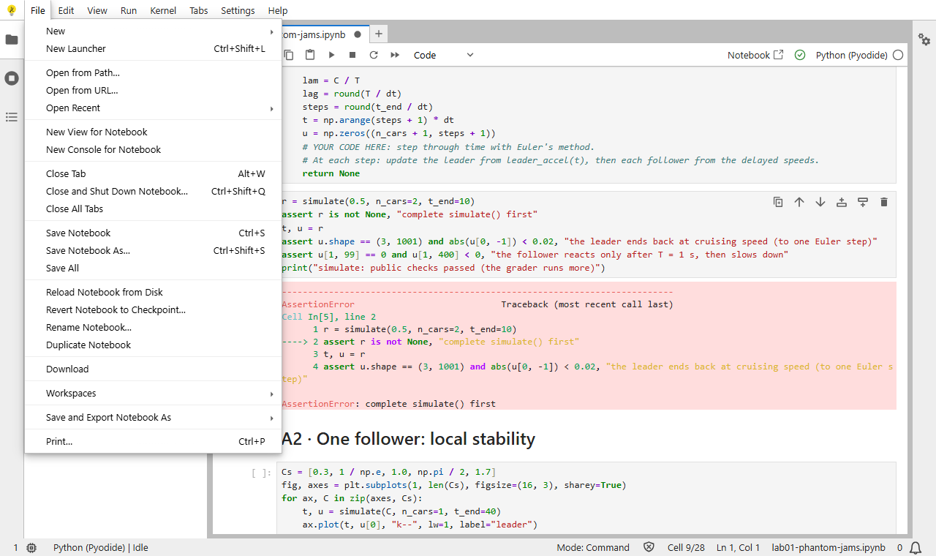Restart the kernel from the toolbar

(374, 55)
